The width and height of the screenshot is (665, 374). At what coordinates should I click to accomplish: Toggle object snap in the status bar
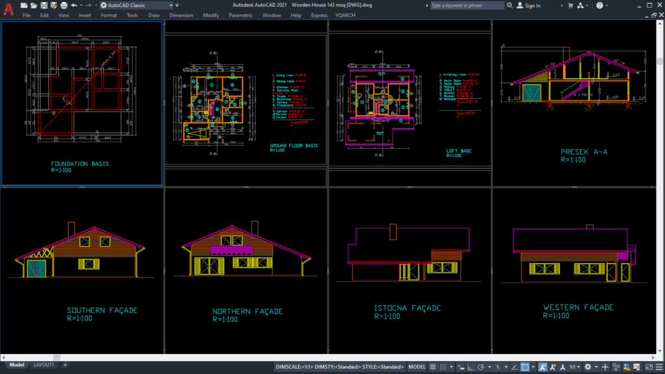[x=525, y=367]
